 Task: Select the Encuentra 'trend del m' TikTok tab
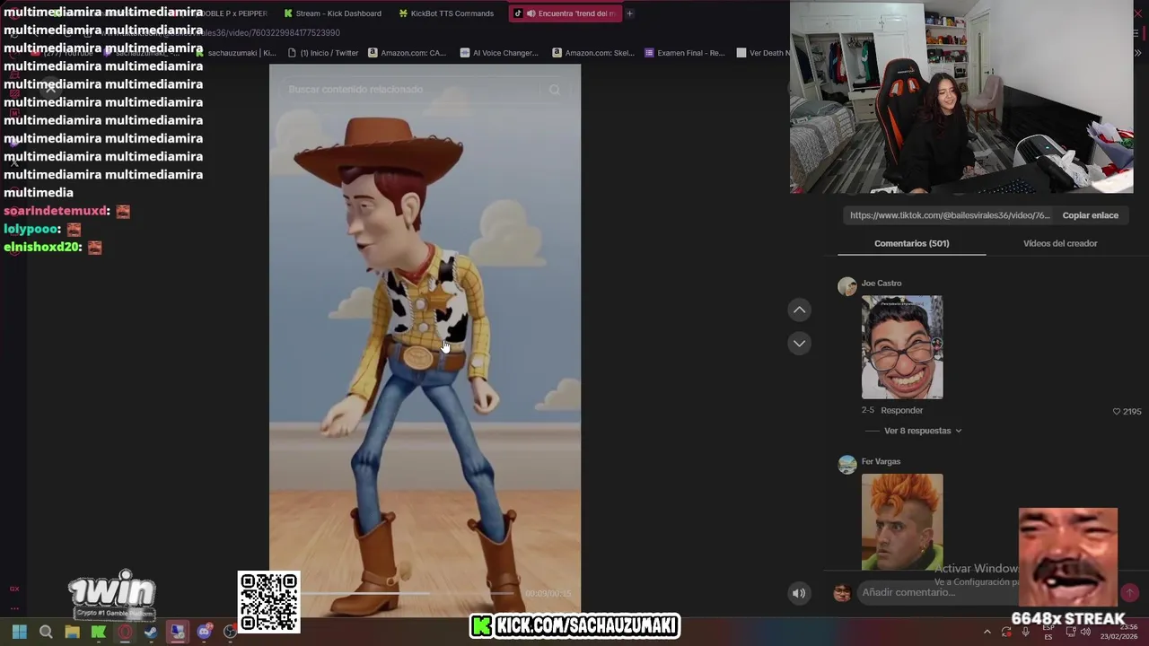pos(564,13)
